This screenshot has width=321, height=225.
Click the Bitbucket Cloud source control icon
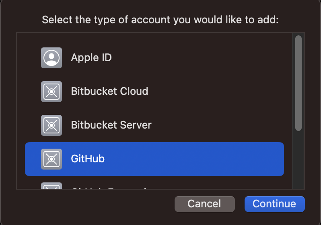(51, 92)
